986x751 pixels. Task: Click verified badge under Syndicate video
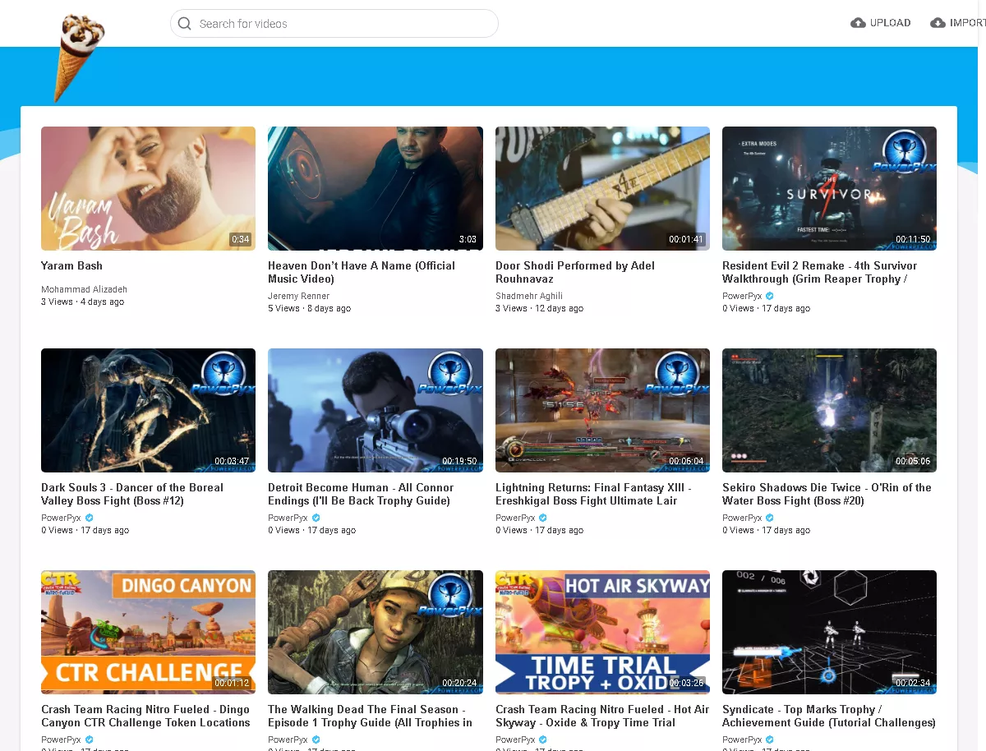[x=770, y=739]
